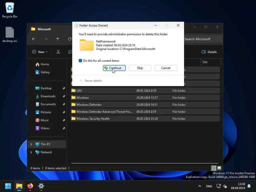Switch to details list view
256x192 pixels.
click(214, 168)
